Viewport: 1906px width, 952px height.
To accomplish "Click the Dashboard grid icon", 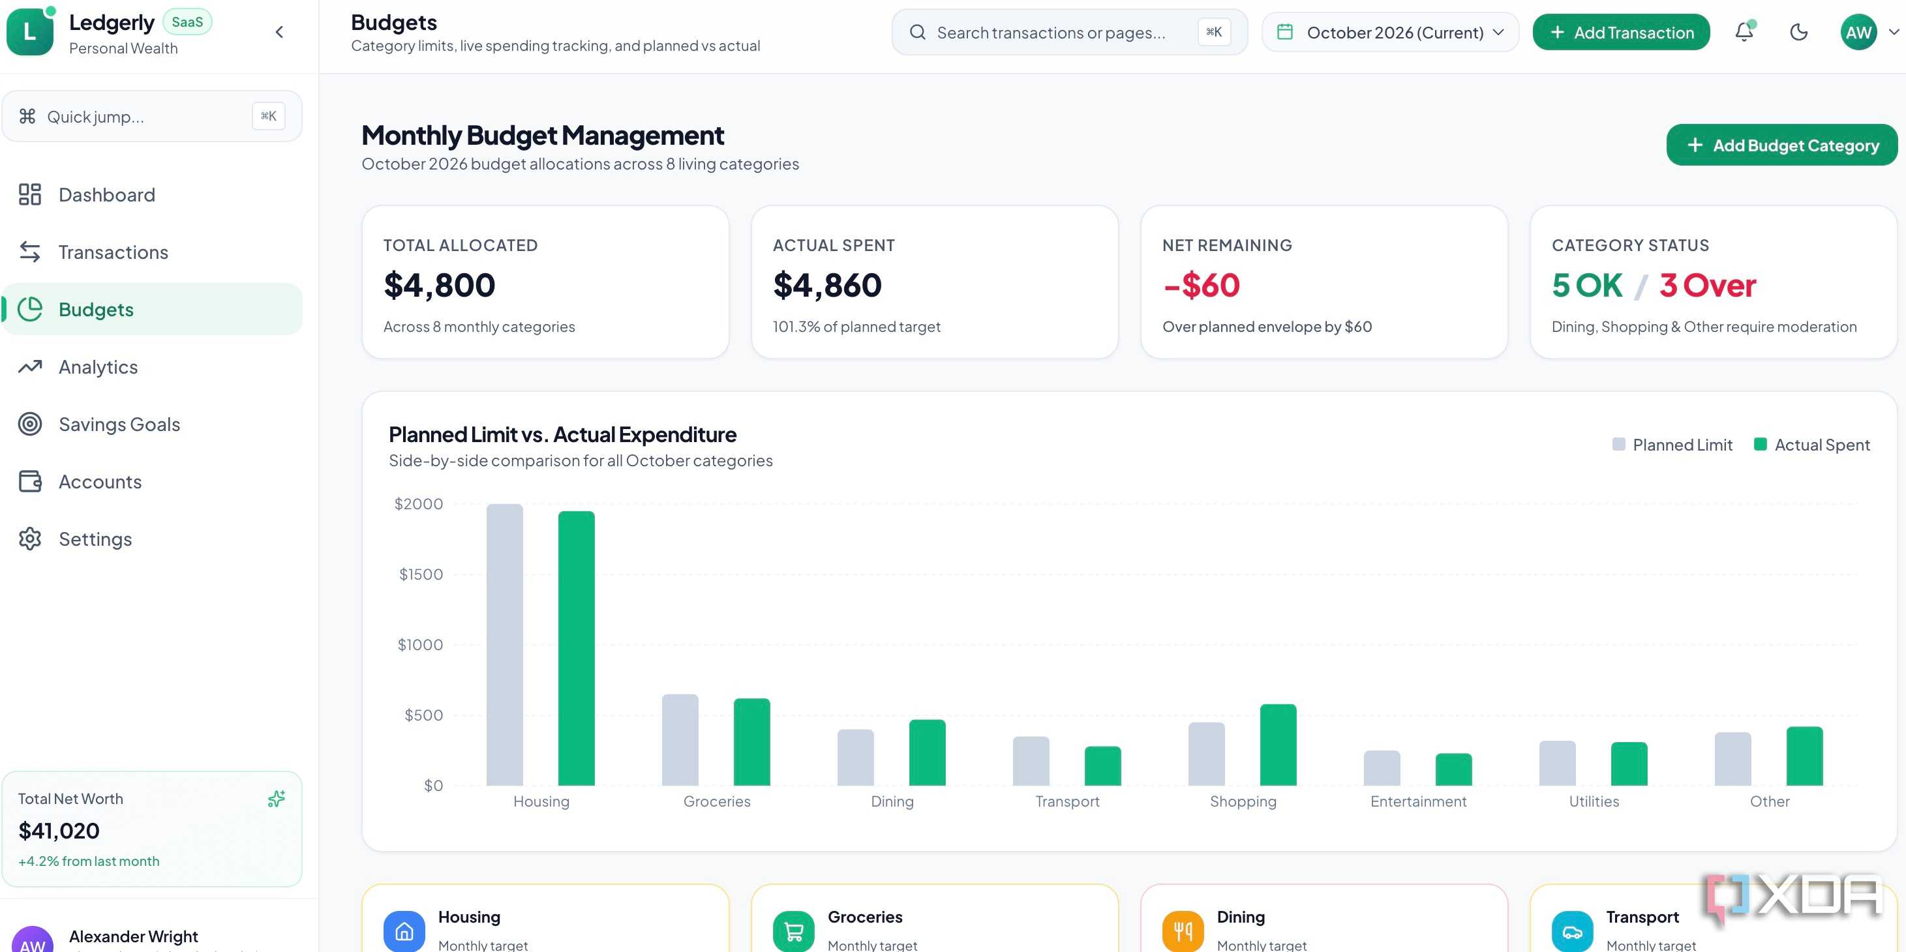I will click(29, 194).
